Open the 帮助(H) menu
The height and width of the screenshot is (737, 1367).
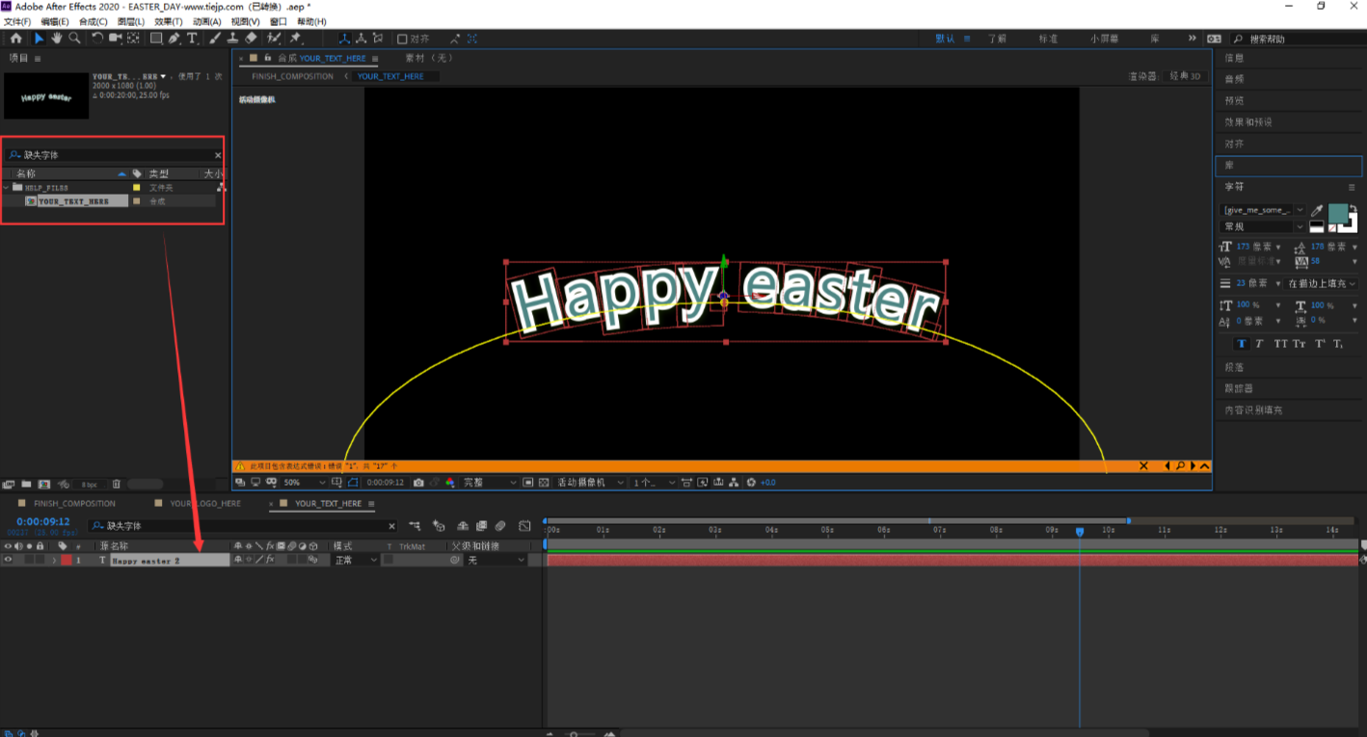pyautogui.click(x=311, y=21)
